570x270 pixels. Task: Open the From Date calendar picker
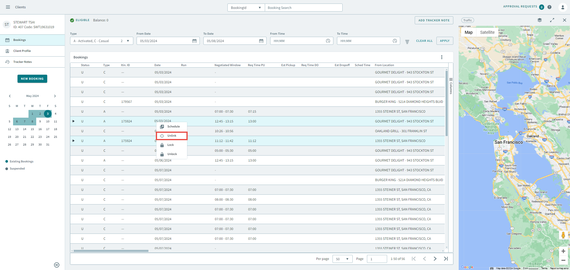194,41
